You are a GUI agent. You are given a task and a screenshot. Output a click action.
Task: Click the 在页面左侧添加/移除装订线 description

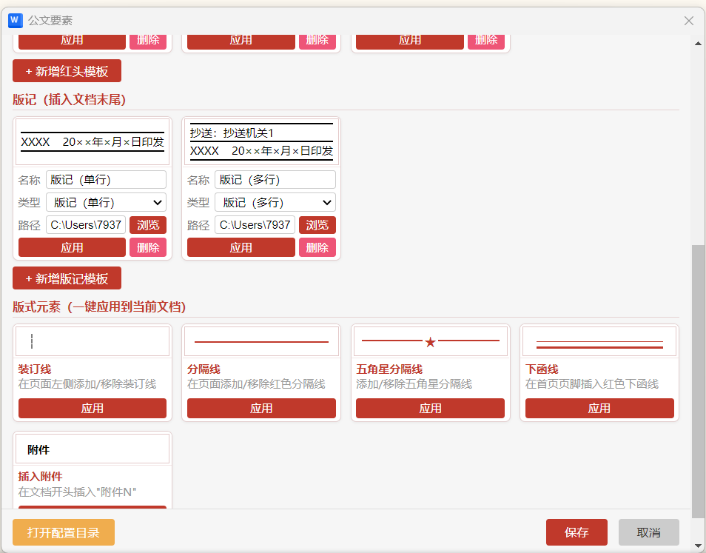coord(87,383)
